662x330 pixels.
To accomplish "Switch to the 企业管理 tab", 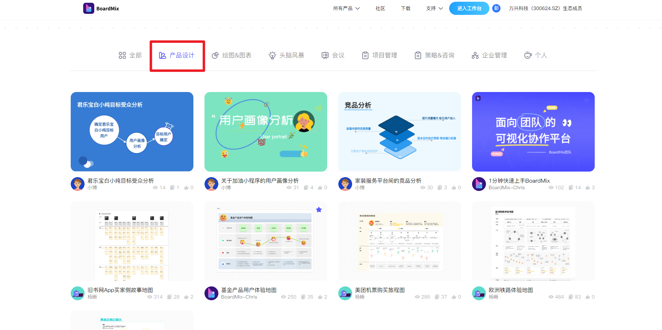I will (x=489, y=55).
